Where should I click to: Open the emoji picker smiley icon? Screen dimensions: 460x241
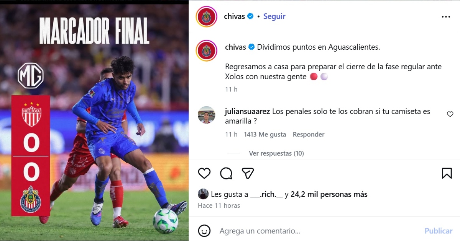point(204,231)
